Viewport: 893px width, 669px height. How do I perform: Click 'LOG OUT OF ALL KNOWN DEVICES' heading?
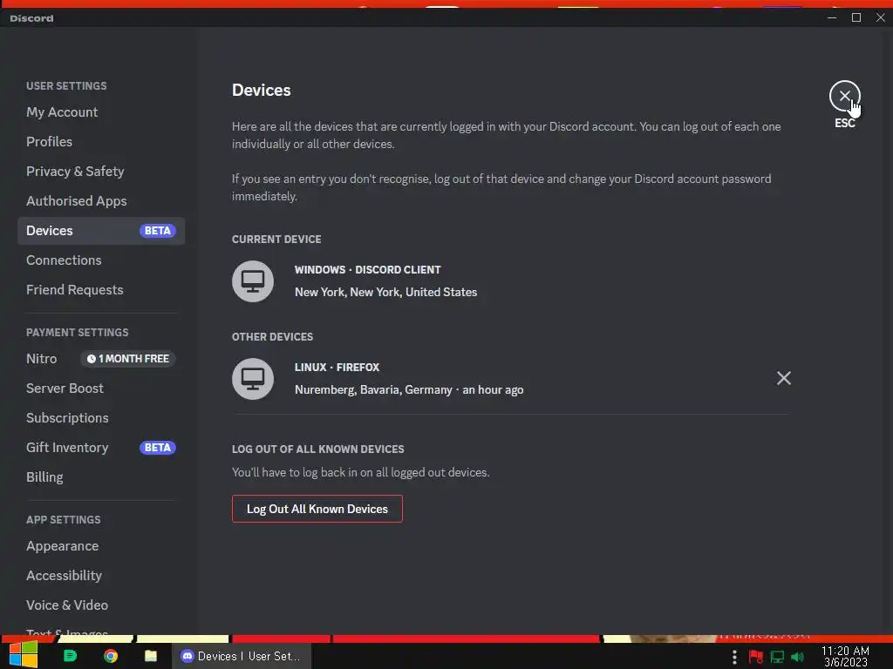tap(317, 449)
